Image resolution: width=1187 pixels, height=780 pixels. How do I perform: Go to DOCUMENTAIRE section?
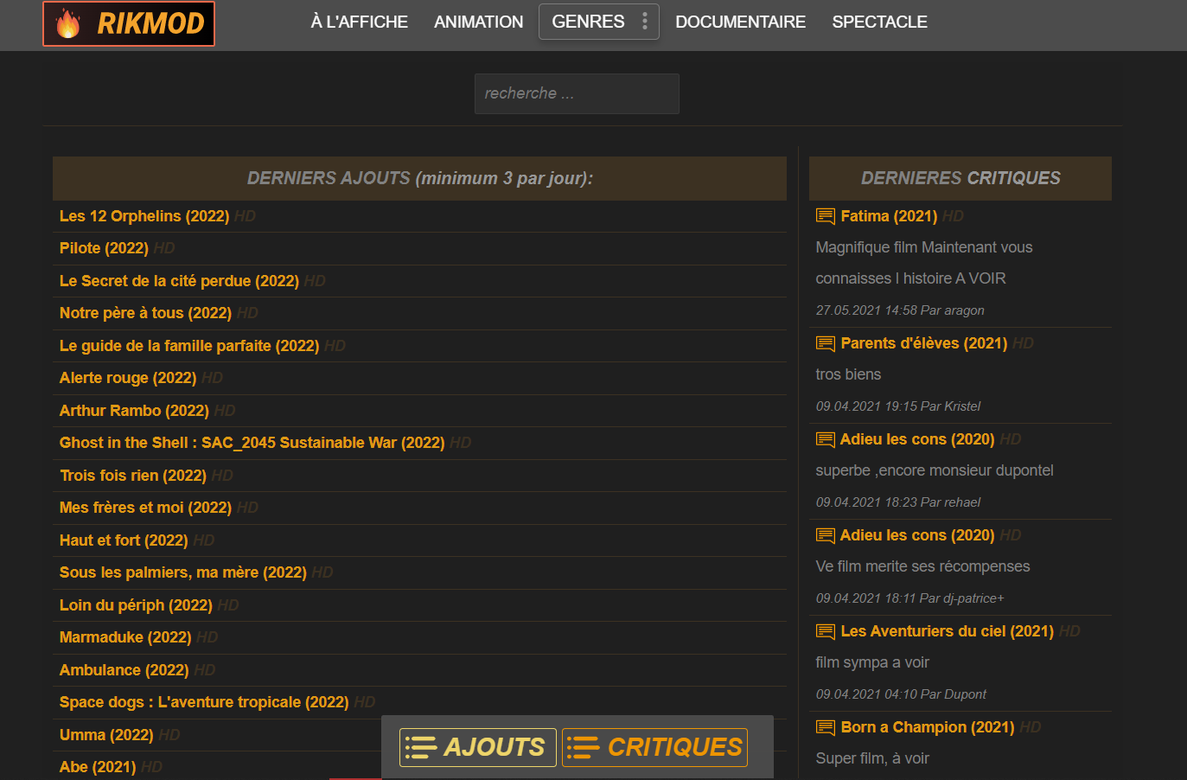[x=741, y=22]
